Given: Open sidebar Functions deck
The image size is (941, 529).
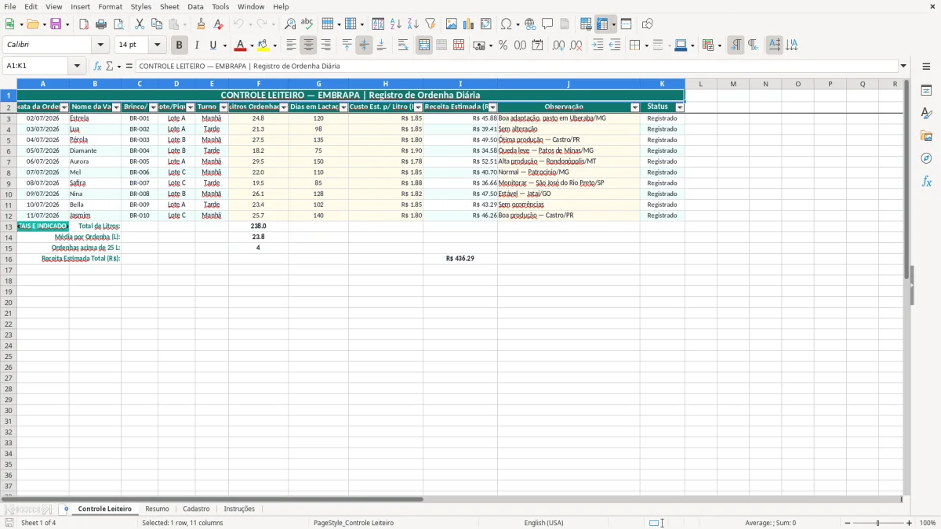Looking at the screenshot, I should [926, 182].
